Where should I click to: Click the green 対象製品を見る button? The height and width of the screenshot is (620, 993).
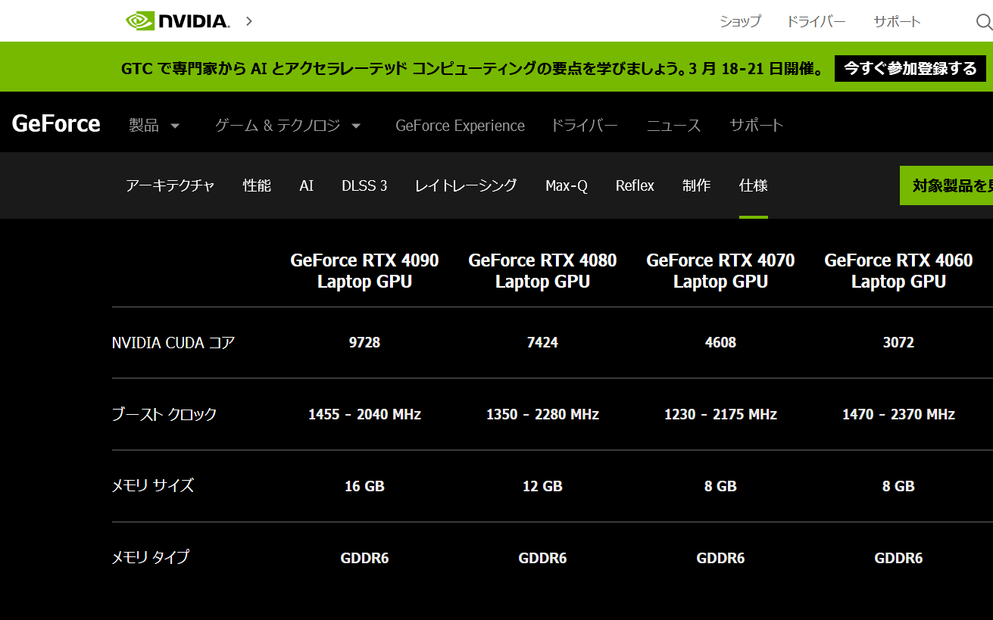tap(947, 185)
